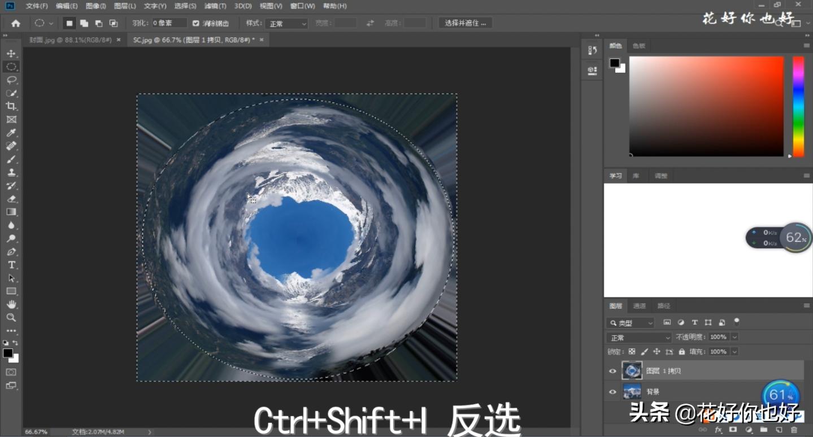
Task: Open the blend mode dropdown showing 正常
Action: [638, 337]
